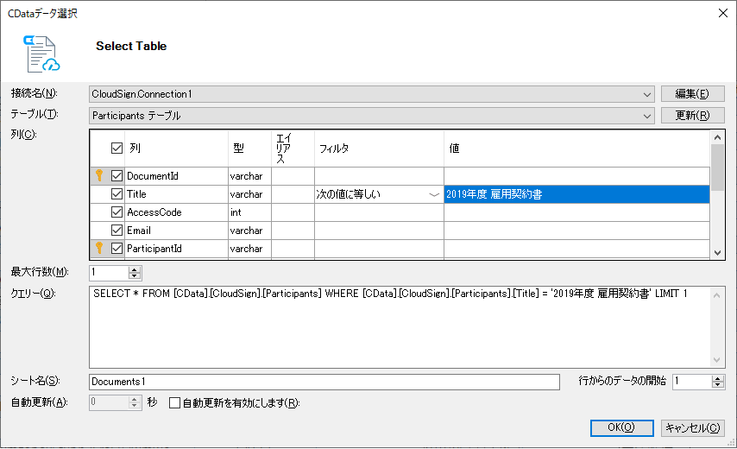Click the キャンセル cancel button
This screenshot has width=737, height=449.
point(692,427)
